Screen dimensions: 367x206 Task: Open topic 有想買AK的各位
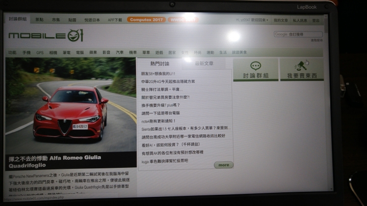(172, 153)
